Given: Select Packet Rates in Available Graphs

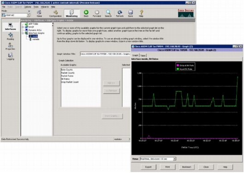Looking at the screenshot, I should click(x=67, y=76).
